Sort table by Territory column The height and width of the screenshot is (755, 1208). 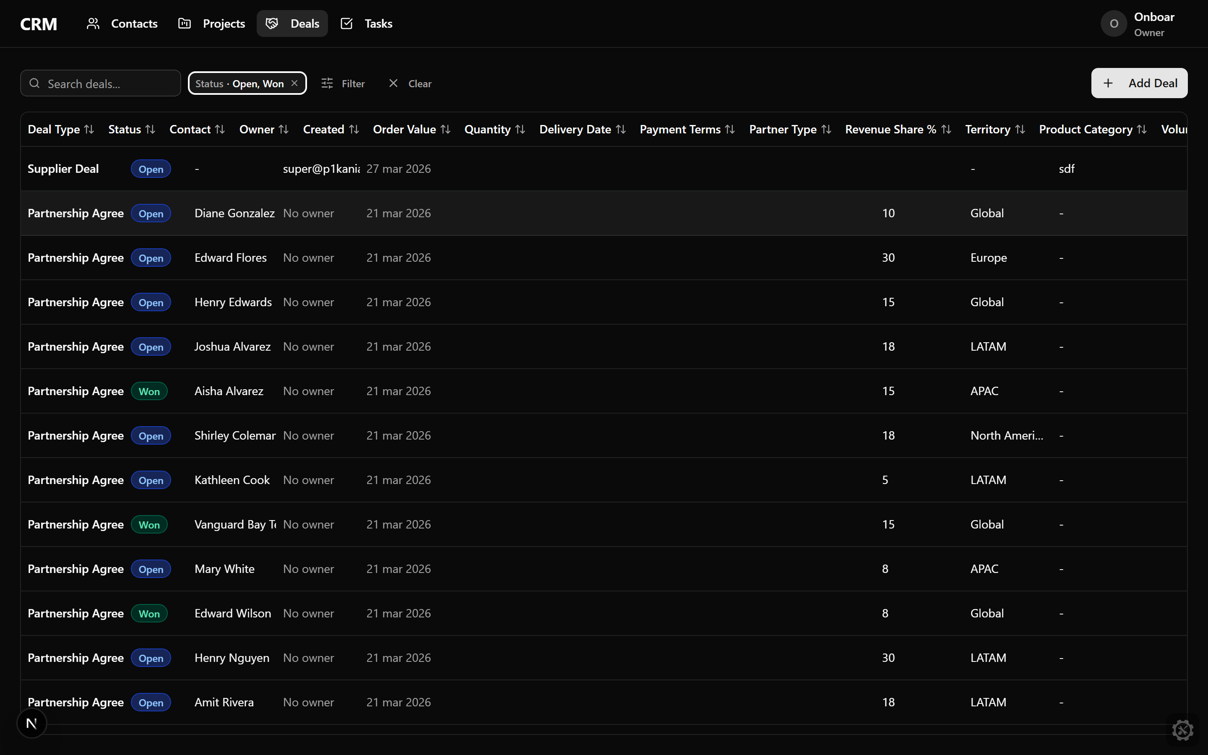click(x=1020, y=129)
